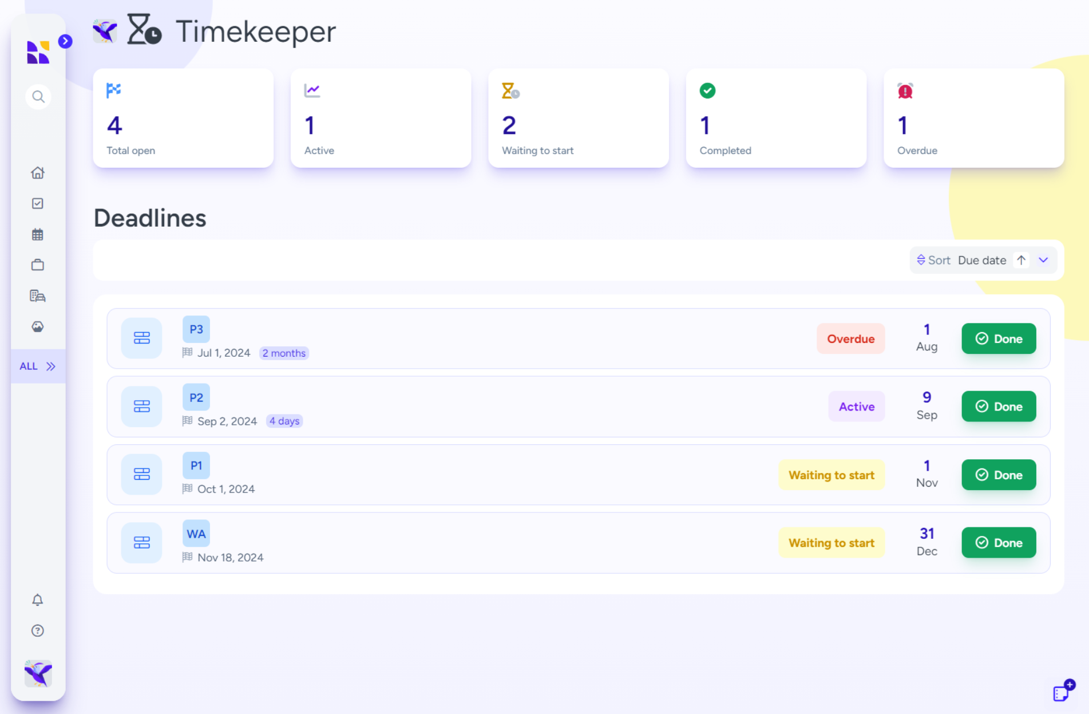Click the P2 deadline row icon
Screen dimensions: 1089x714
(141, 407)
